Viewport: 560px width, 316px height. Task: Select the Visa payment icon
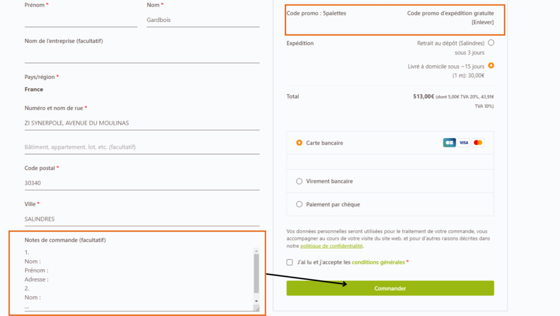pos(463,142)
